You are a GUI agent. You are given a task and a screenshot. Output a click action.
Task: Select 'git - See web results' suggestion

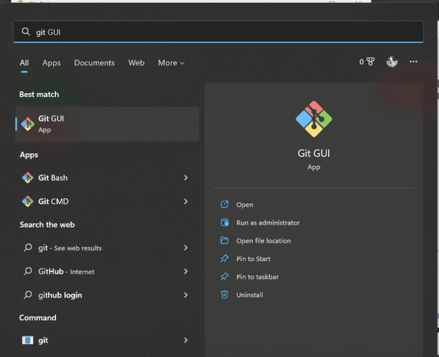[107, 248]
